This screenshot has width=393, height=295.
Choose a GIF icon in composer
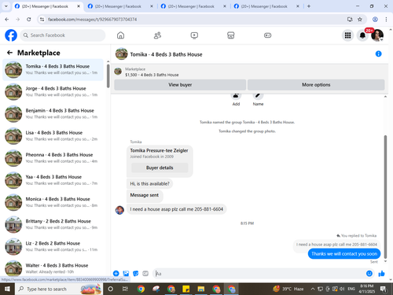[x=145, y=274]
